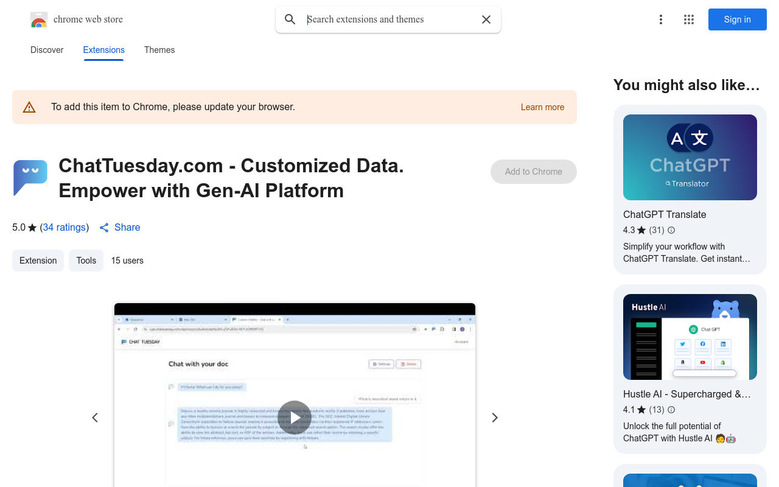Image resolution: width=779 pixels, height=487 pixels.
Task: Click the Hustle AI description text
Action: 679,432
